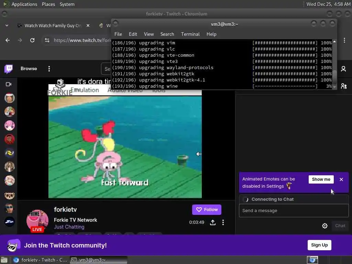Open the terminal File menu
This screenshot has height=264, width=352.
coord(118,34)
